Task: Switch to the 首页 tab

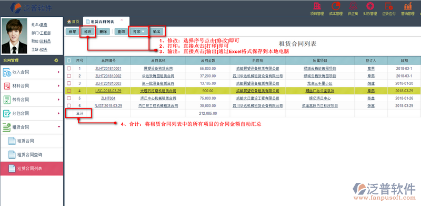Action: coord(73,21)
